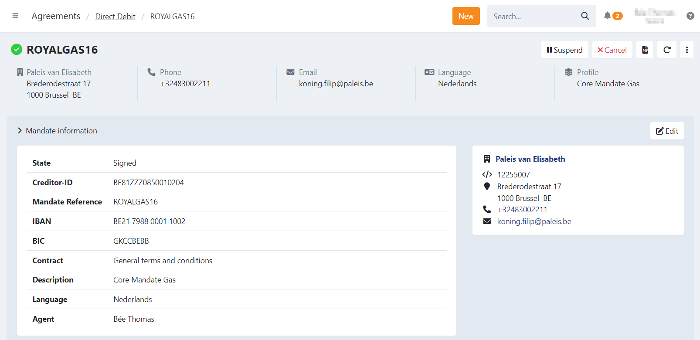
Task: Open the notifications bell
Action: click(607, 16)
